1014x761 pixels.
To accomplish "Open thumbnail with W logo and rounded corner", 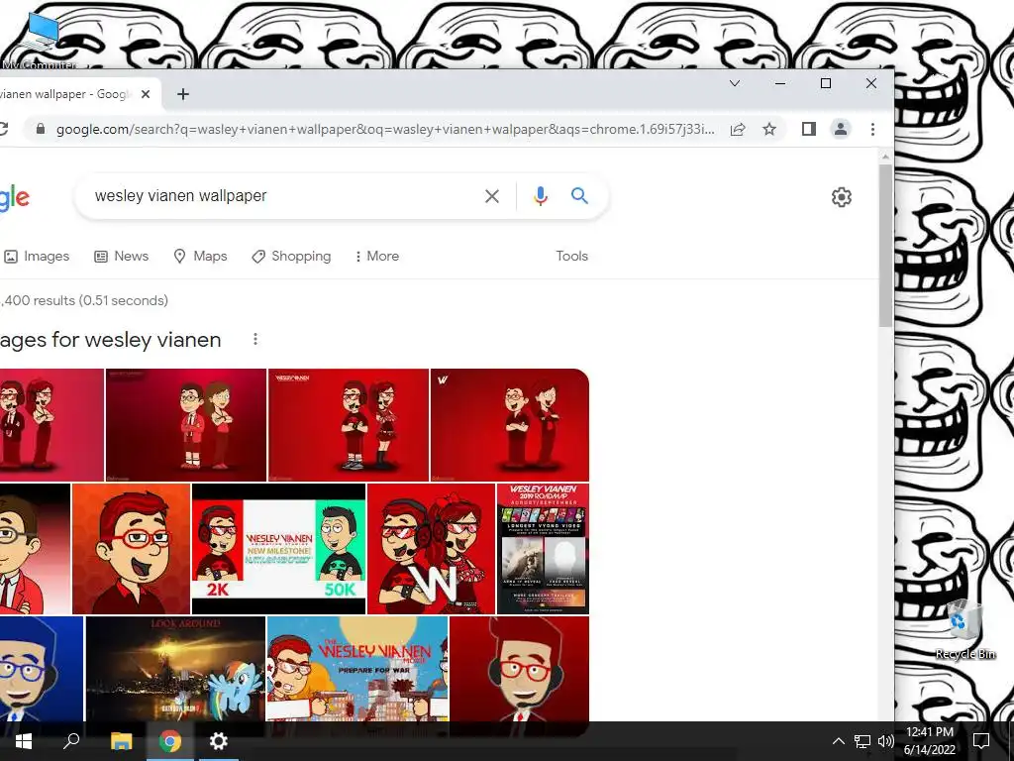I will tap(510, 425).
